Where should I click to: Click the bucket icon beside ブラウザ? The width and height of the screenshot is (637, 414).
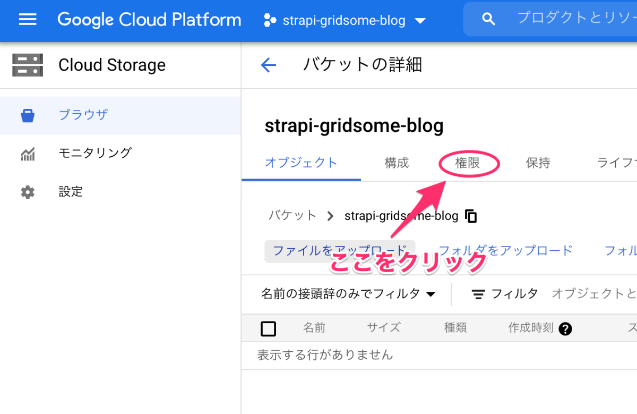pyautogui.click(x=28, y=115)
